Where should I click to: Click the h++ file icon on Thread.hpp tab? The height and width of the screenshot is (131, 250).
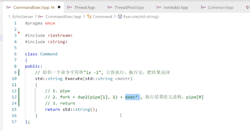[x=70, y=7]
